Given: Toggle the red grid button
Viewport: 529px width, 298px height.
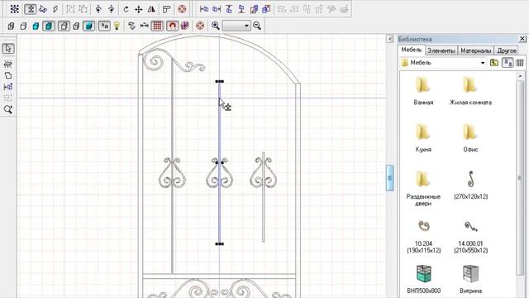Looking at the screenshot, I should [157, 26].
